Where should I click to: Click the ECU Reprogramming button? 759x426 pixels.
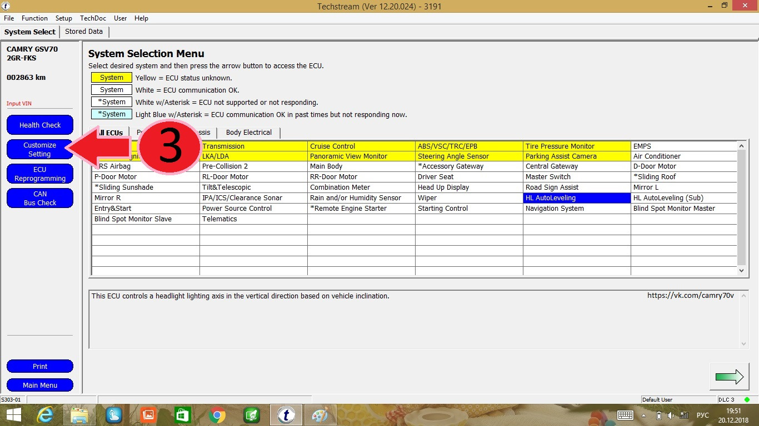point(40,174)
